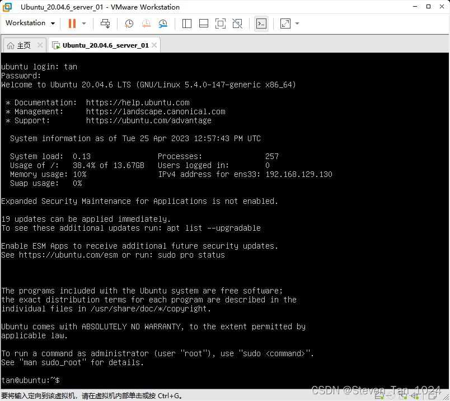
Task: Enter full screen mode
Action: tap(221, 24)
